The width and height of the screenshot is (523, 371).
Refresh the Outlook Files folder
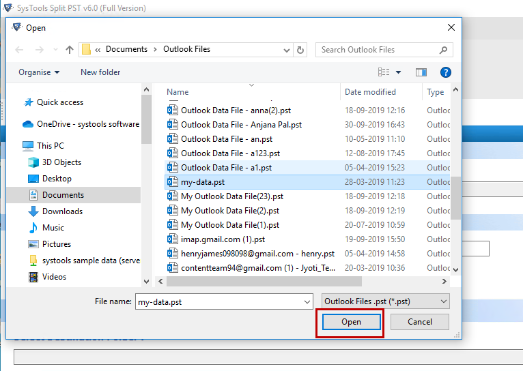coord(300,50)
